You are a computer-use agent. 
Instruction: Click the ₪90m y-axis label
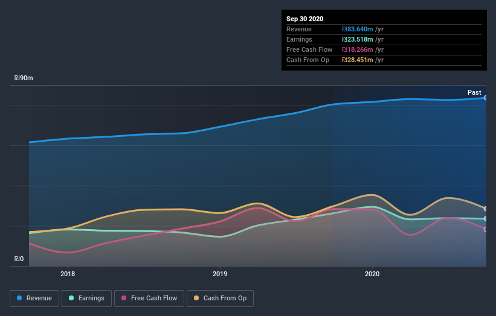coord(24,78)
